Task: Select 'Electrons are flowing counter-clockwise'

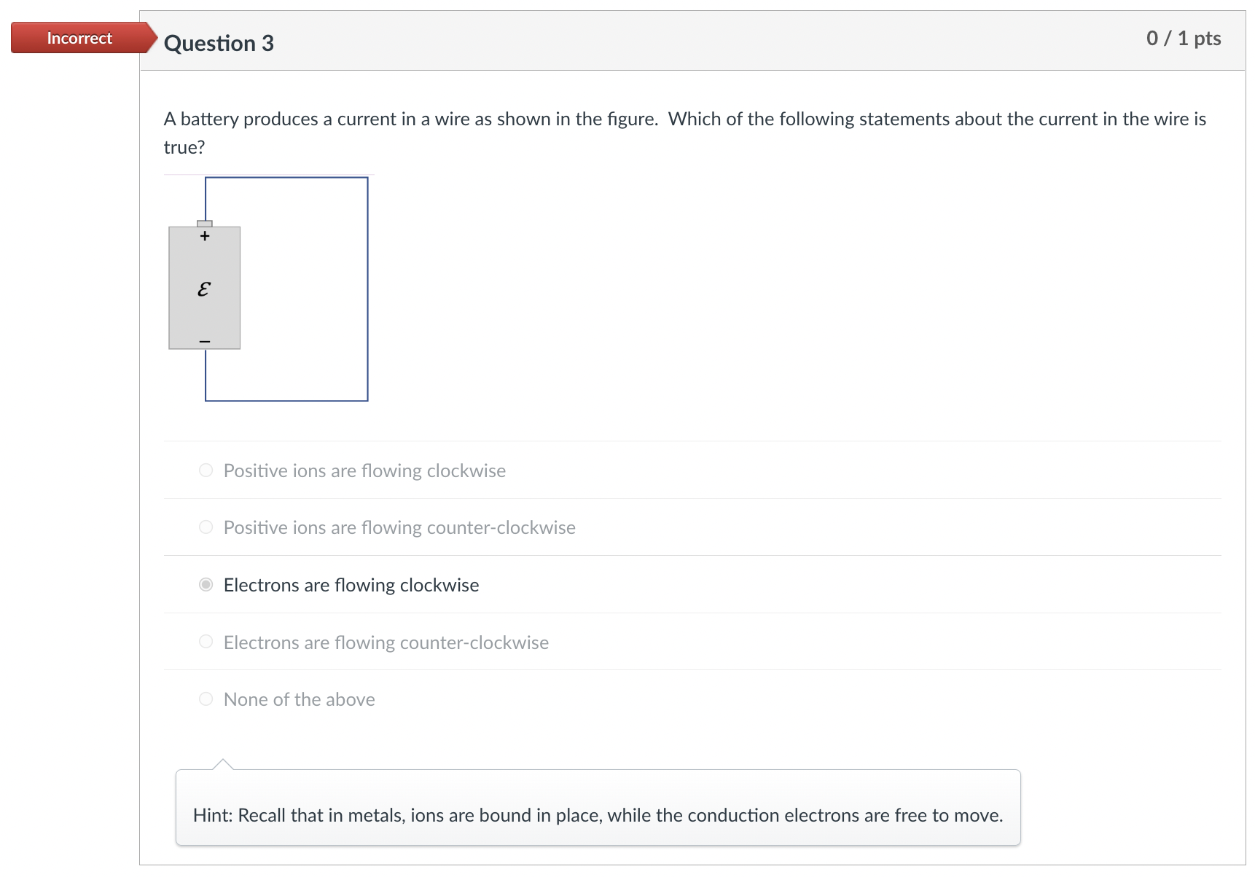Action: pos(206,642)
